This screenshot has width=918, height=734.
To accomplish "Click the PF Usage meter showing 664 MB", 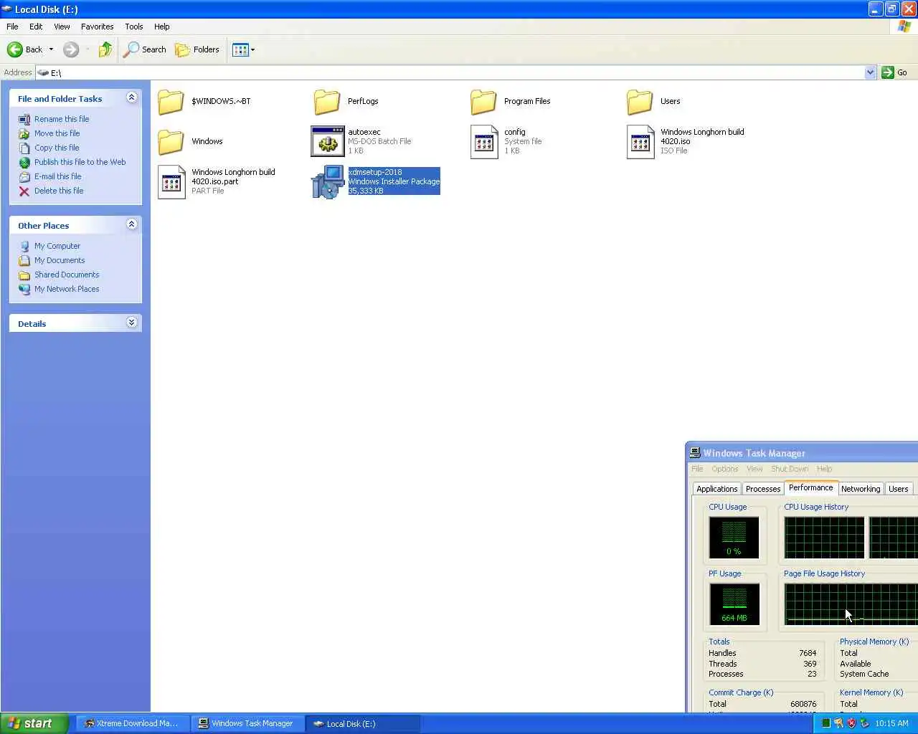I will click(x=734, y=604).
